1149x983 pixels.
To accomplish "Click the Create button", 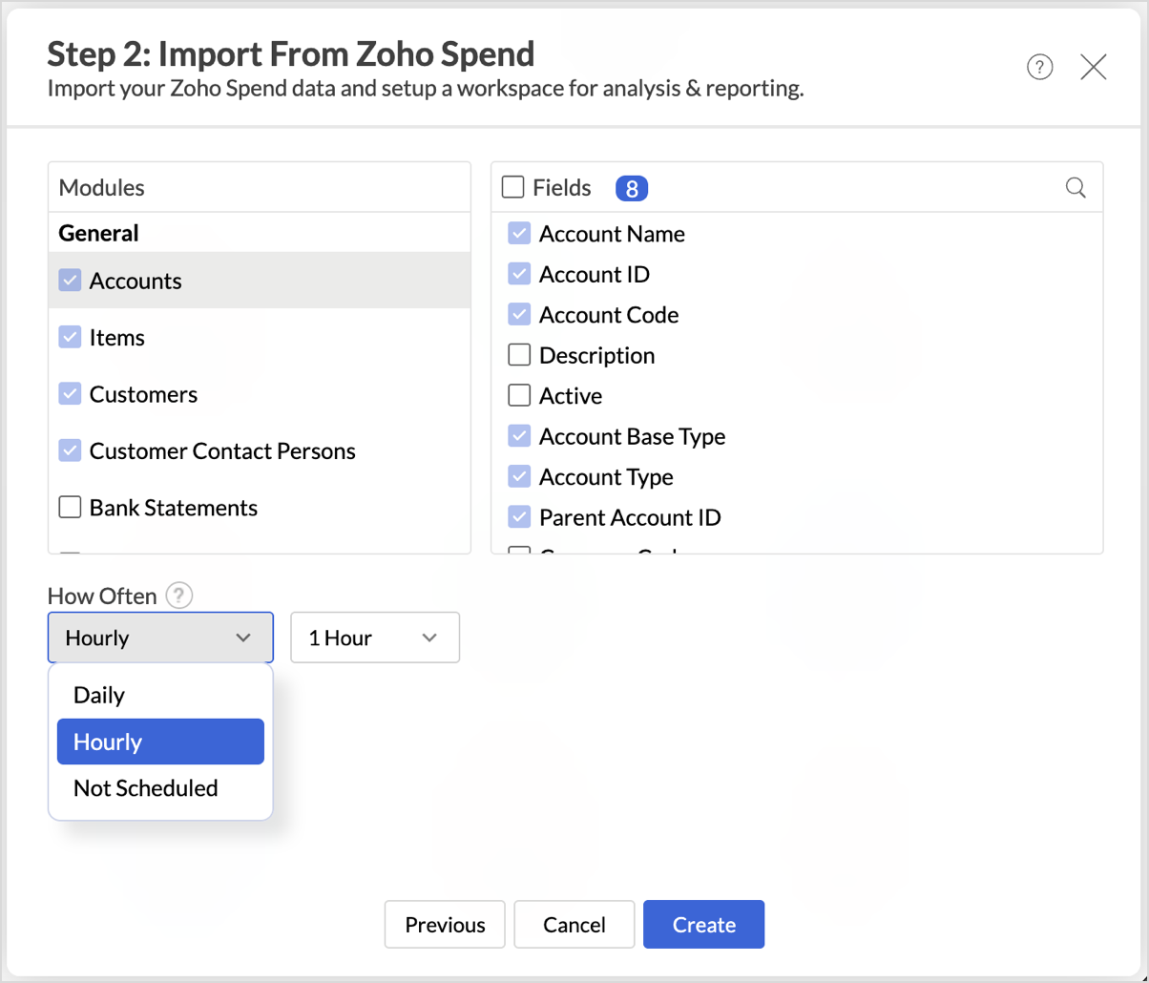I will pyautogui.click(x=703, y=924).
